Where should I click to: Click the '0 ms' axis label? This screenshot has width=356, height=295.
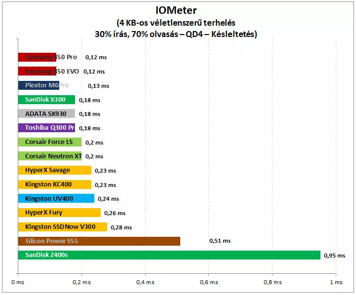18,282
